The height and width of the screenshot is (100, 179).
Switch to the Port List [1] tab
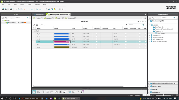coord(38,18)
